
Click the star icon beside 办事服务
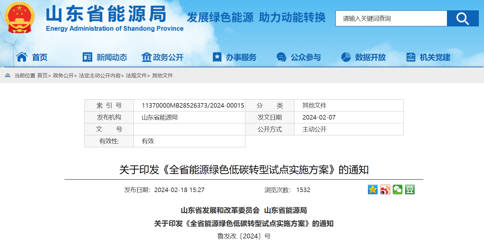point(217,57)
